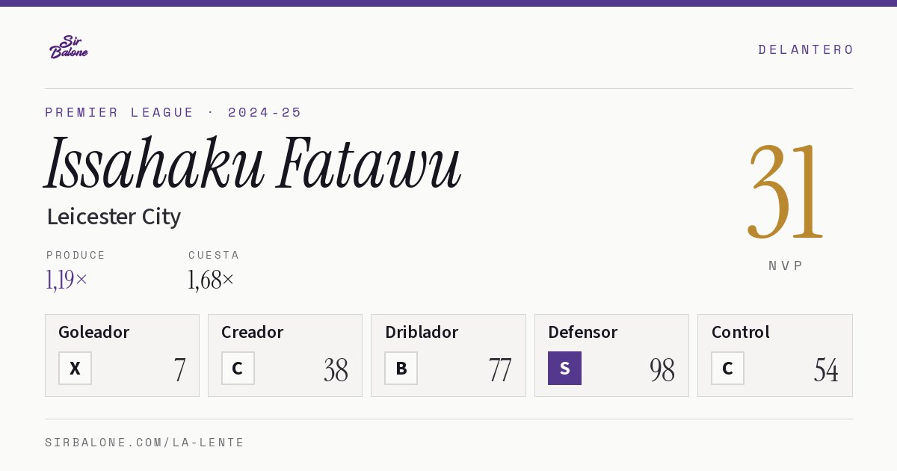Image resolution: width=897 pixels, height=471 pixels.
Task: Click the Sir Balone logo
Action: (69, 46)
